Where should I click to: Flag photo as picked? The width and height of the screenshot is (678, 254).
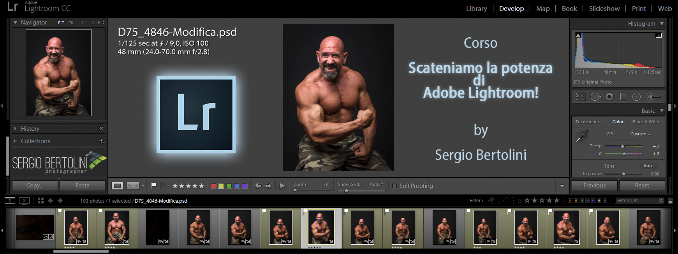coord(154,186)
